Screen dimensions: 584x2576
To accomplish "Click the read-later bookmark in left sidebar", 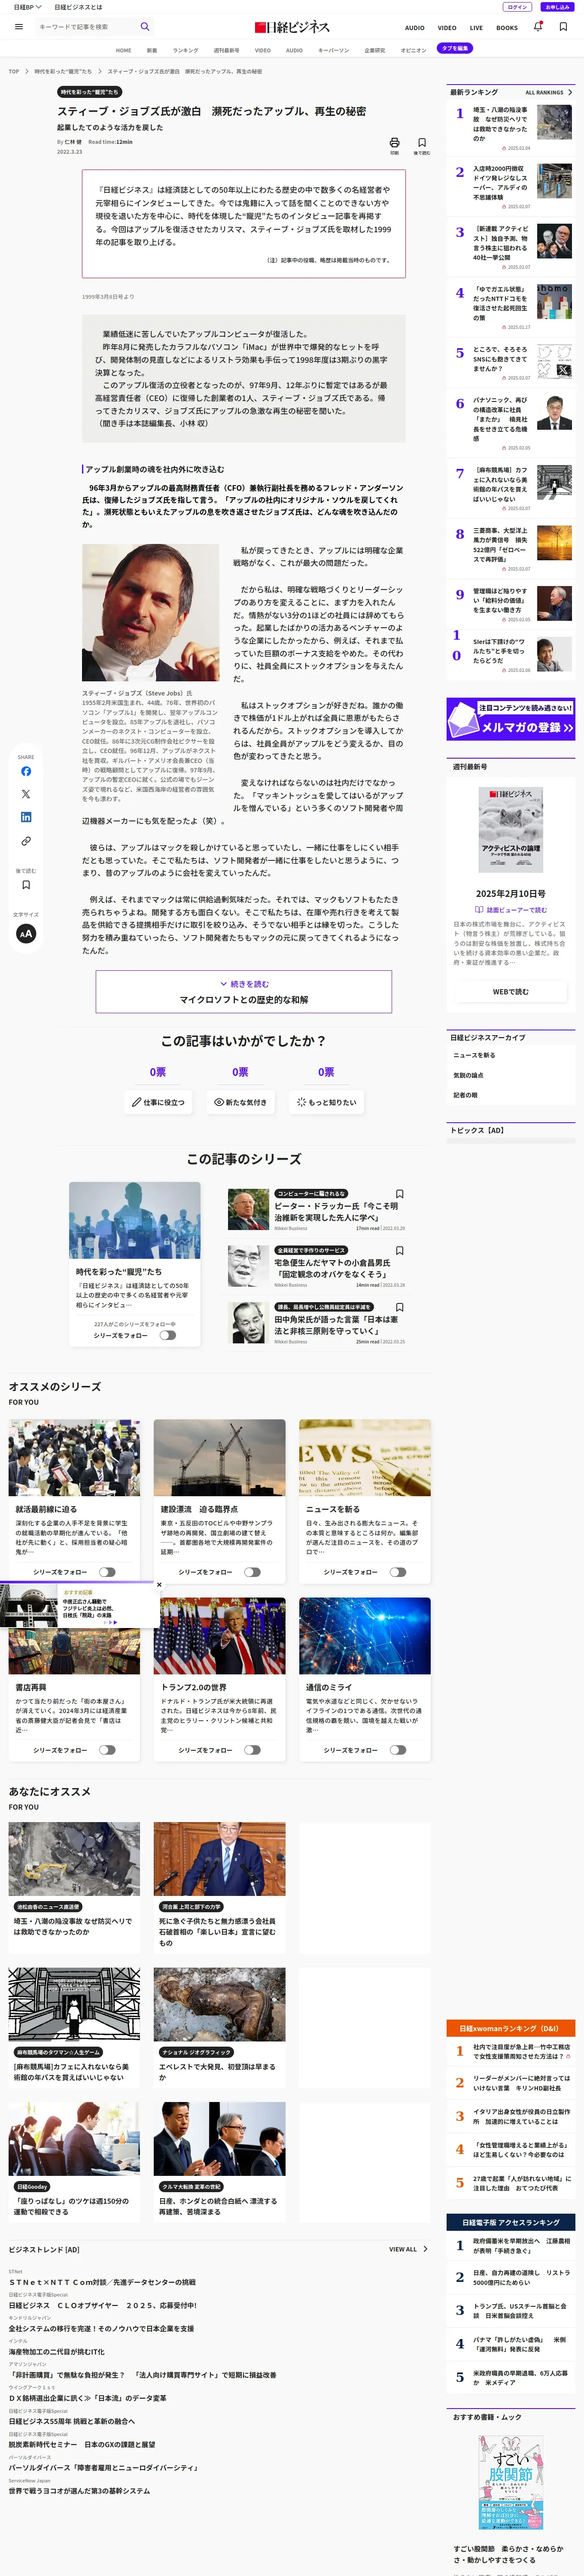I will 26,884.
